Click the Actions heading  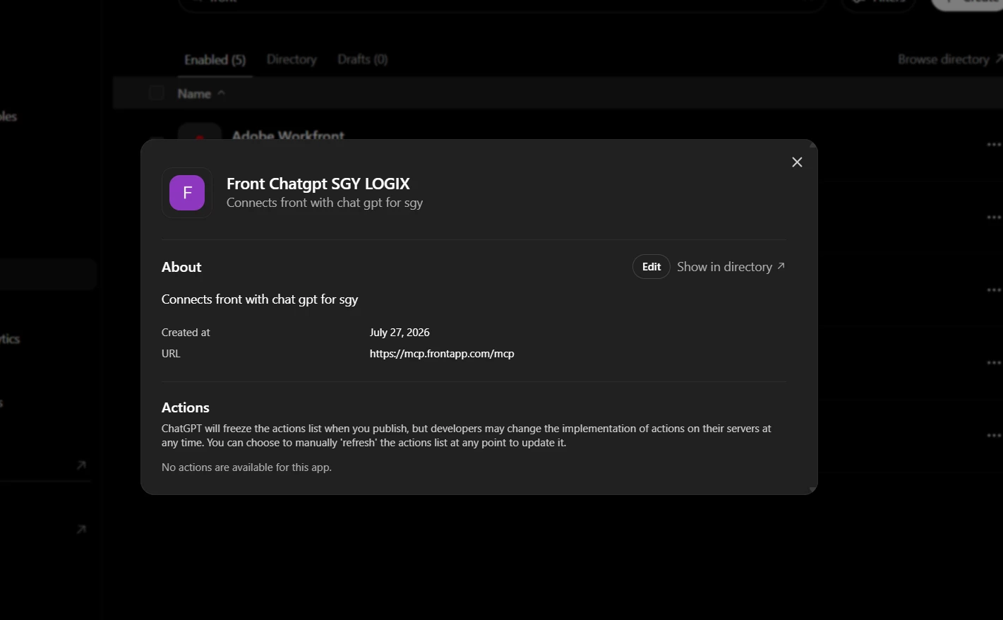tap(186, 407)
